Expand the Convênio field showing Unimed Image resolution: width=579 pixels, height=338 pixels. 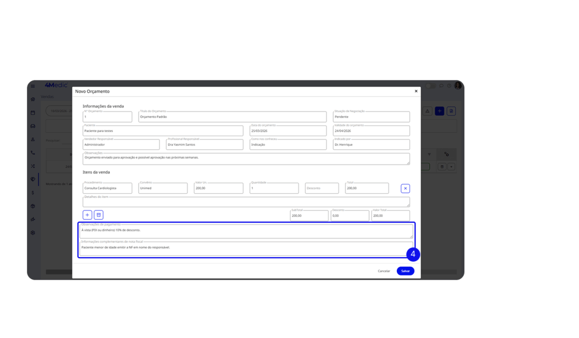[162, 188]
